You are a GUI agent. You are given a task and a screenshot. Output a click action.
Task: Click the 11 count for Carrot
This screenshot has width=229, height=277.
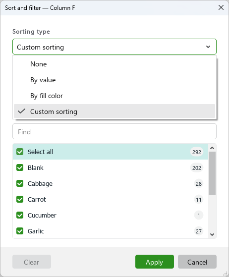pos(199,200)
